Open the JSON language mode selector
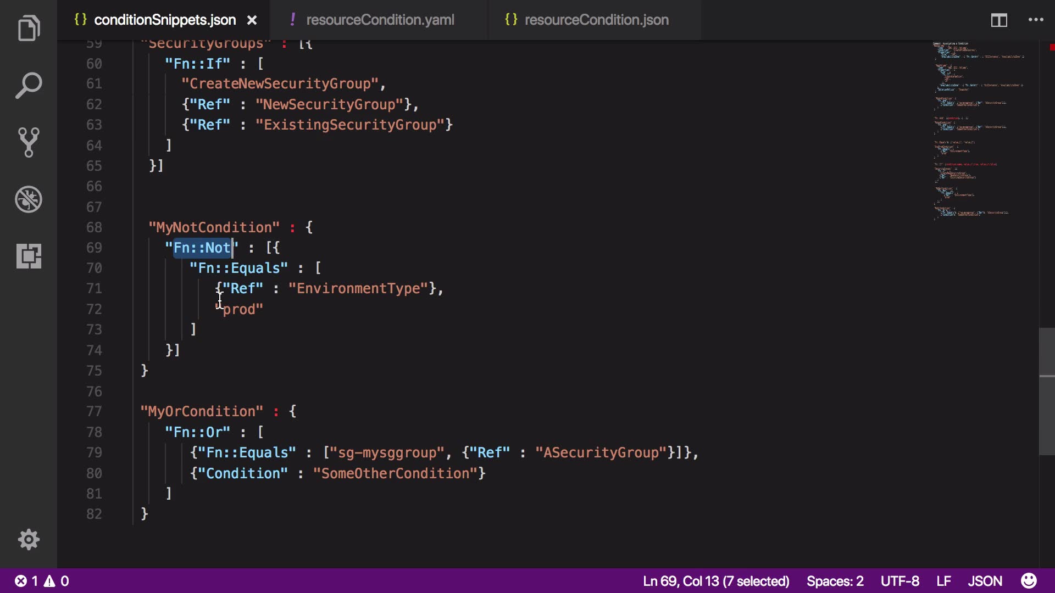 coord(985,581)
